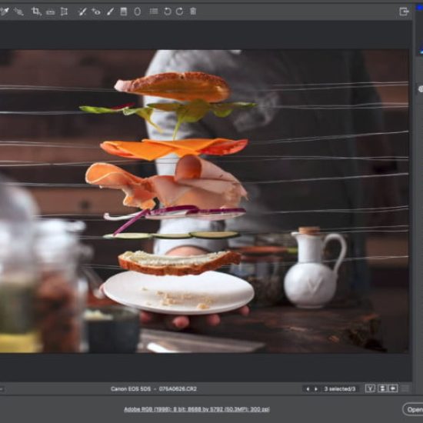Copy current settings to before icon
The width and height of the screenshot is (423, 423).
point(393,388)
